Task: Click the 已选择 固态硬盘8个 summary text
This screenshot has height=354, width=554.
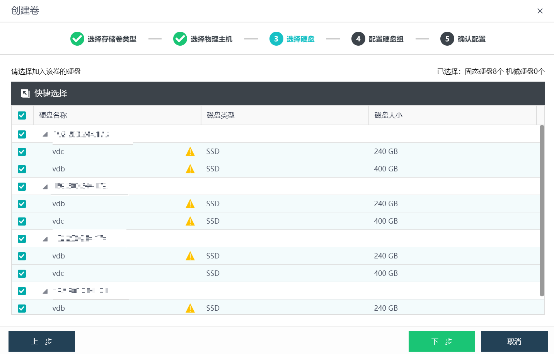Action: pos(491,72)
